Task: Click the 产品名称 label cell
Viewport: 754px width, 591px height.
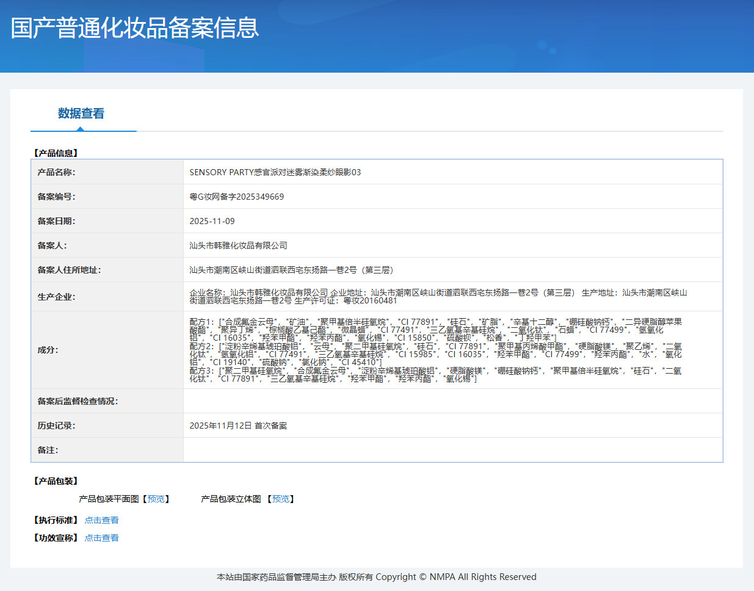Action: 107,172
